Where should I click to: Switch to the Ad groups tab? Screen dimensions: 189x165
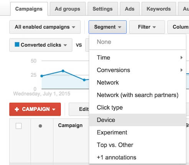[68, 9]
